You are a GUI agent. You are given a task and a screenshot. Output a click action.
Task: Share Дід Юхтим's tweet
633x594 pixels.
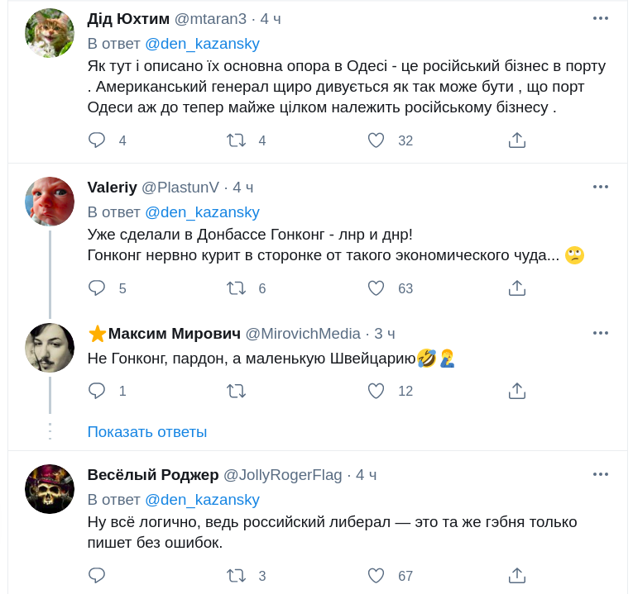(517, 140)
